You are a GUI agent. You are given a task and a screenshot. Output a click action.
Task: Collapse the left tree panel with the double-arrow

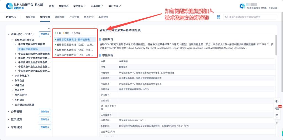[x=49, y=28]
